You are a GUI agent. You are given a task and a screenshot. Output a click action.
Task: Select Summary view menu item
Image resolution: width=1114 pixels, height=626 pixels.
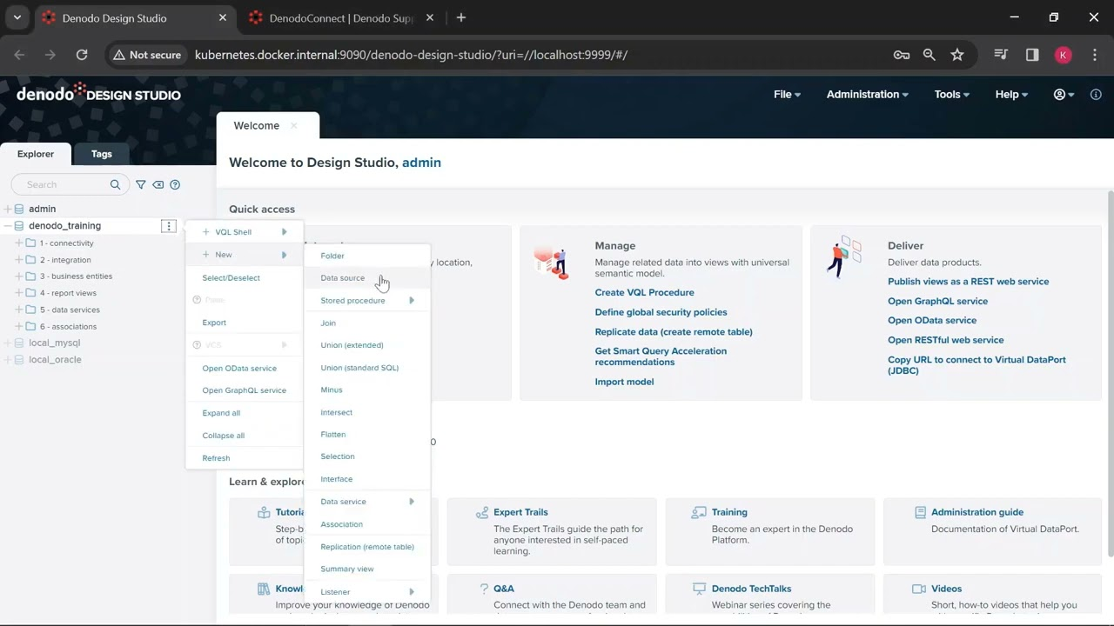[366, 569]
